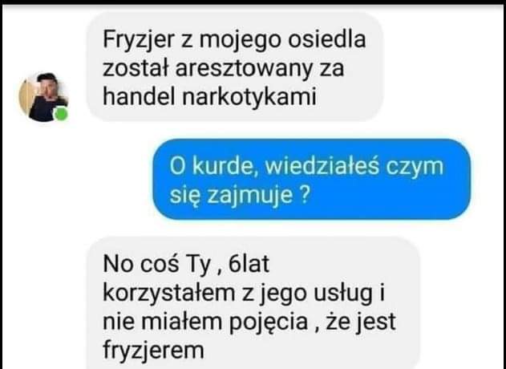Image resolution: width=506 pixels, height=369 pixels.
Task: Select the gray message about the arrested Fryzjer
Action: coord(235,67)
